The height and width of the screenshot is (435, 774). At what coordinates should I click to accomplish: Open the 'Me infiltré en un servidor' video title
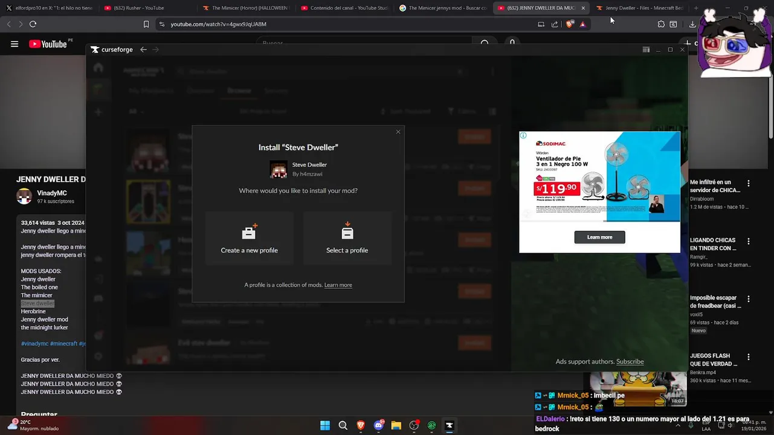click(715, 186)
